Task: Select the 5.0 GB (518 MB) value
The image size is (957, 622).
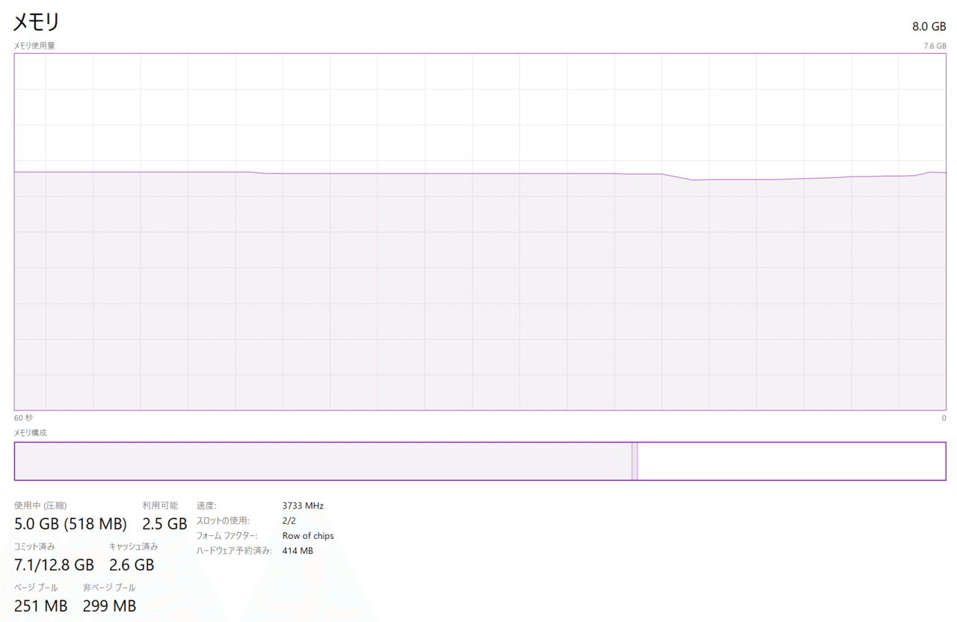Action: pos(71,523)
